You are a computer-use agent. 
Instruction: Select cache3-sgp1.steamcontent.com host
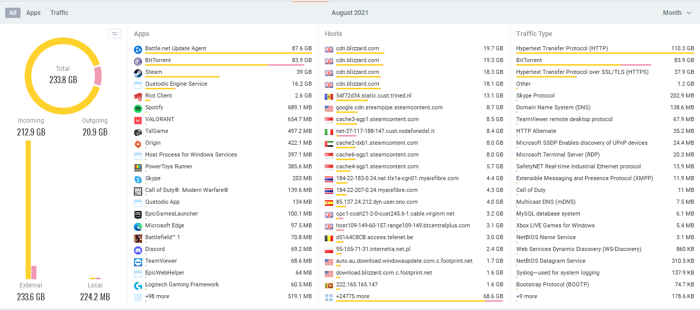tap(414, 120)
